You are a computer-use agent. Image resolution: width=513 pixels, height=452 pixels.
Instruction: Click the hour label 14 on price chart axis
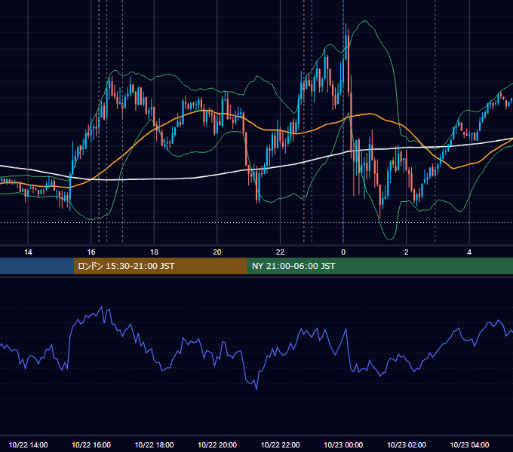[28, 252]
